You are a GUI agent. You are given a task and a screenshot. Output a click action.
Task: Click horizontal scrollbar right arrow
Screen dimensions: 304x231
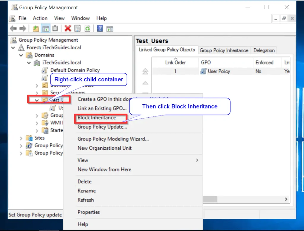point(286,199)
